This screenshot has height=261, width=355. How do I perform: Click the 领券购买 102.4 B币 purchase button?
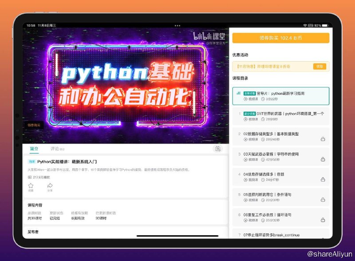(x=282, y=38)
